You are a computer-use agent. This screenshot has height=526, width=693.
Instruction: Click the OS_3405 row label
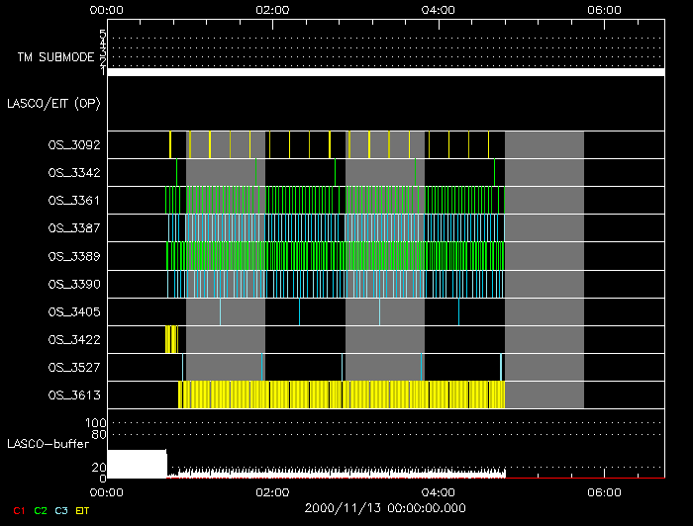(73, 311)
